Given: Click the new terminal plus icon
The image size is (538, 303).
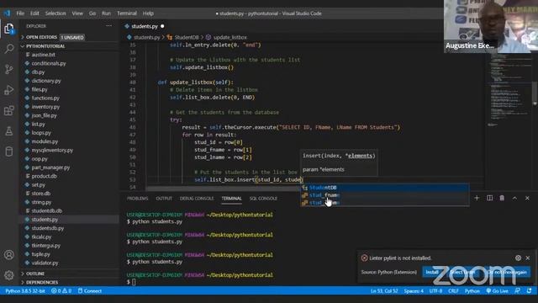Looking at the screenshot, I should pos(477,198).
